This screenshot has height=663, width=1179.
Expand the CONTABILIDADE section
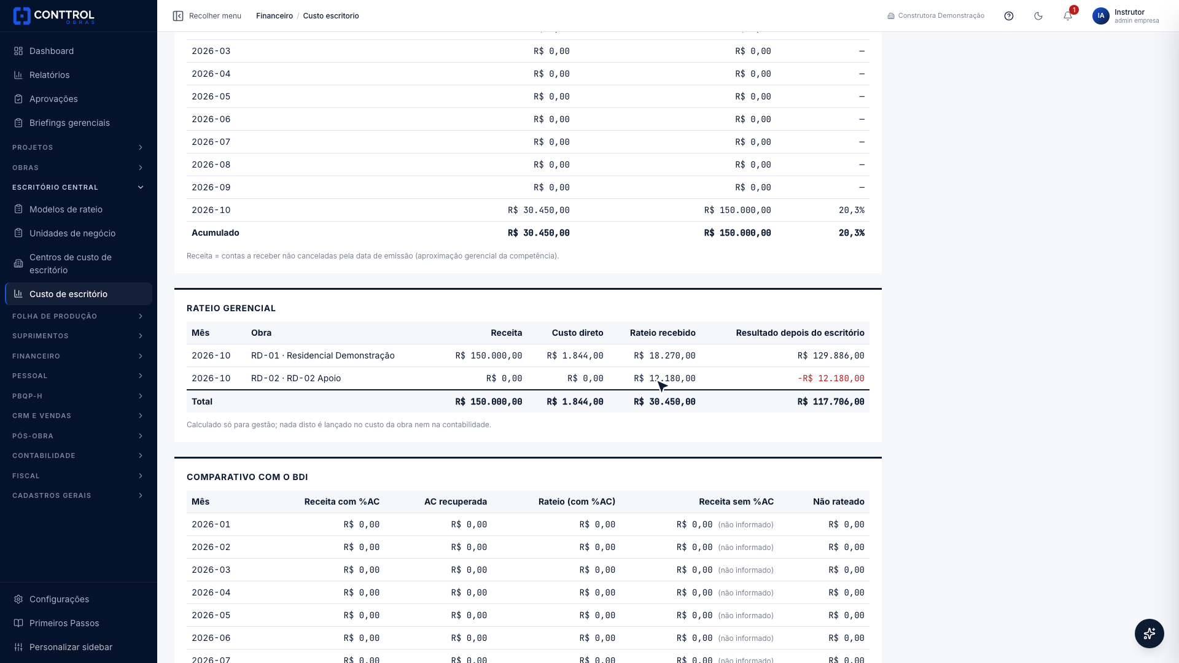(79, 456)
